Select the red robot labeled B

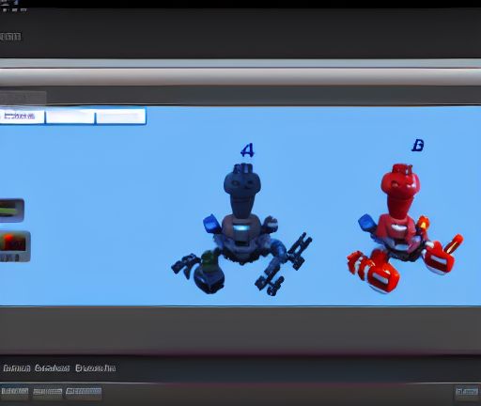tap(405, 228)
